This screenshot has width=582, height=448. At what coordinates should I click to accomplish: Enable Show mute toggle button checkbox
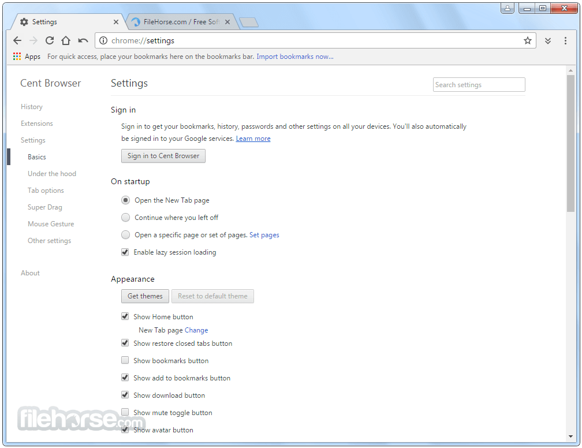(125, 412)
